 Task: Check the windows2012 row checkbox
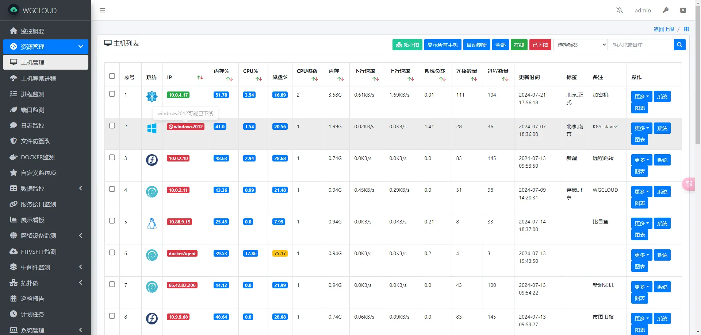point(112,125)
